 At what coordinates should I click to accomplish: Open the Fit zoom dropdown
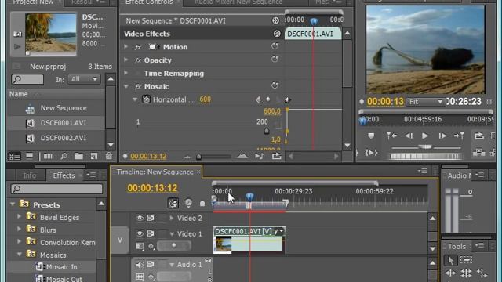(425, 102)
